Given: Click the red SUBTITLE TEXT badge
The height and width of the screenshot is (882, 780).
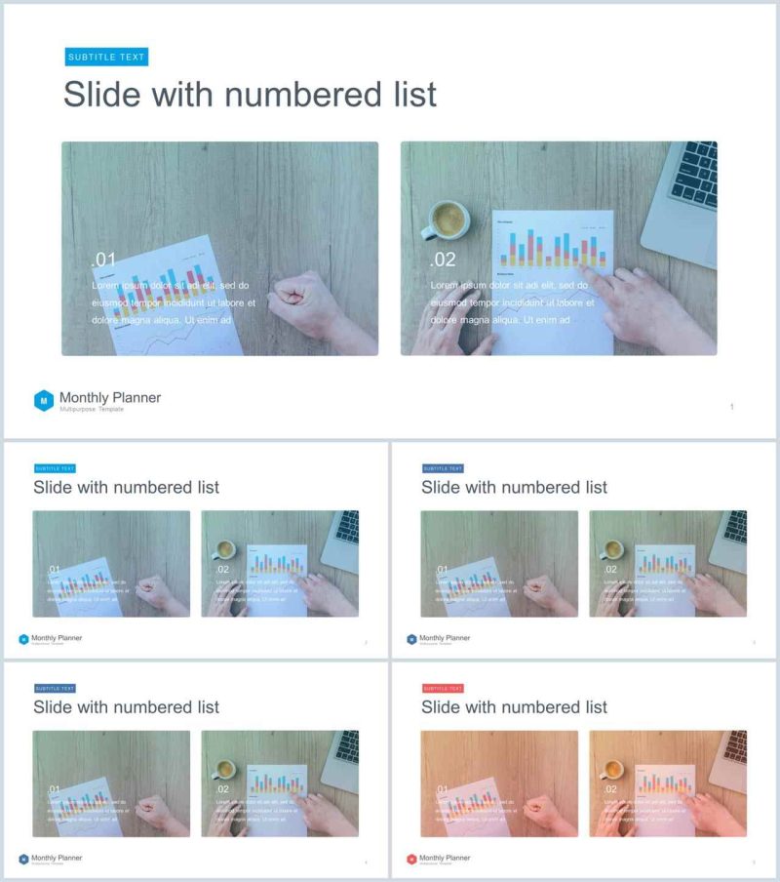Looking at the screenshot, I should [443, 688].
